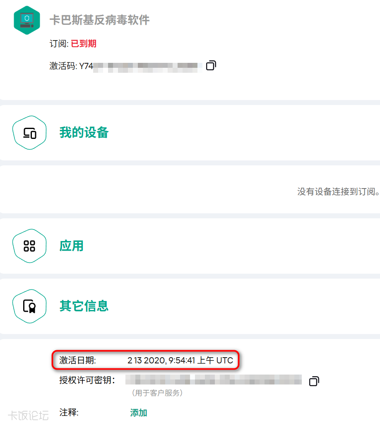The height and width of the screenshot is (425, 380).
Task: Click the Kaspersky Anti-Virus product icon
Action: point(27,20)
